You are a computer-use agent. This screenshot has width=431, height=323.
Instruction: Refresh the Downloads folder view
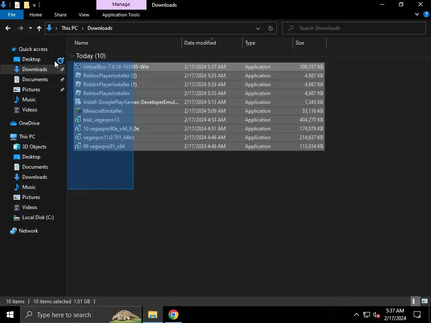271,28
